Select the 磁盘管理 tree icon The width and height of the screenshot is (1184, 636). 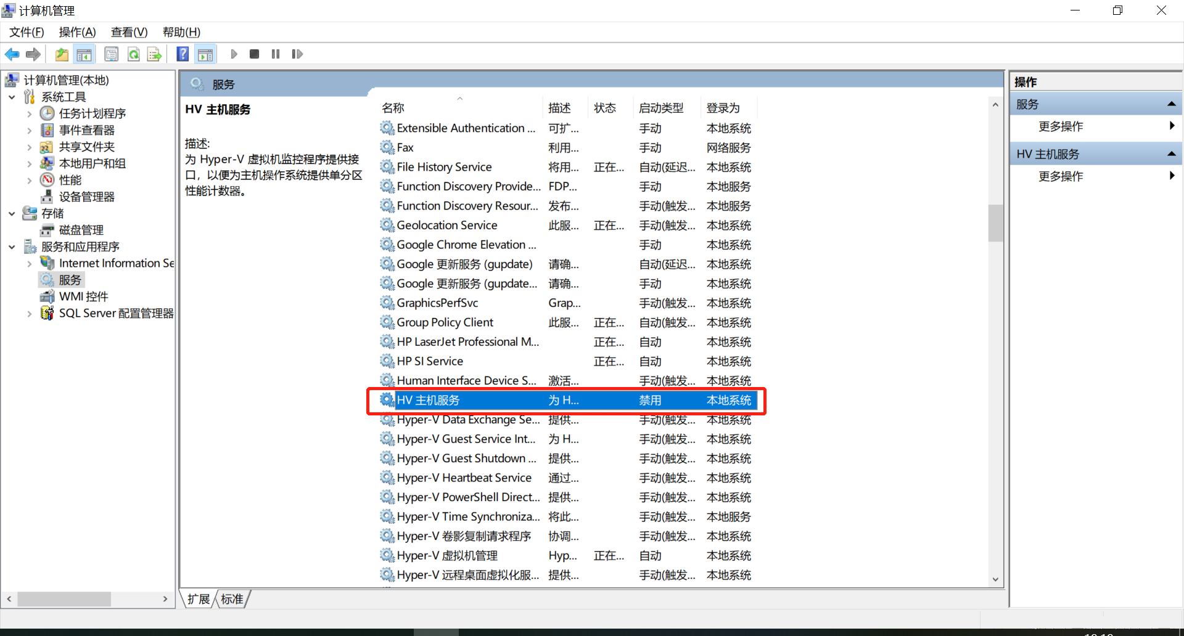tap(47, 230)
